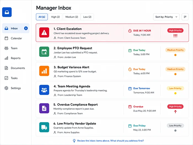Click the lightbulb icon at the bottom
This screenshot has width=193, height=145.
click(x=74, y=141)
